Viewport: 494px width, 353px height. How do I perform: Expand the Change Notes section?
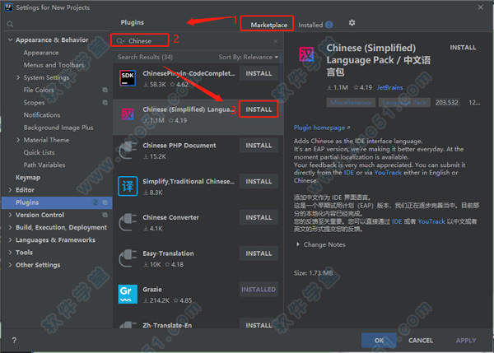[321, 244]
